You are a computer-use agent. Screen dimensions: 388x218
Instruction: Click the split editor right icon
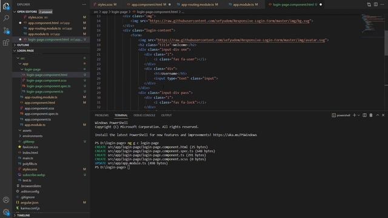[376, 4]
